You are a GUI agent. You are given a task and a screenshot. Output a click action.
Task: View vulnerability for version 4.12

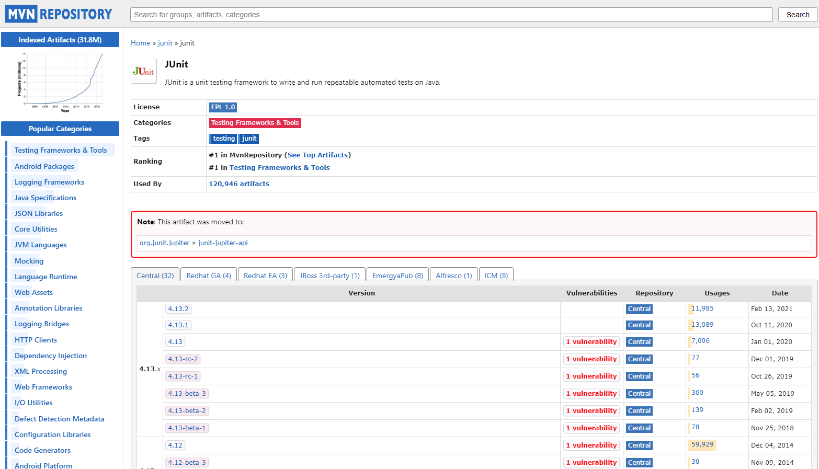tap(591, 445)
